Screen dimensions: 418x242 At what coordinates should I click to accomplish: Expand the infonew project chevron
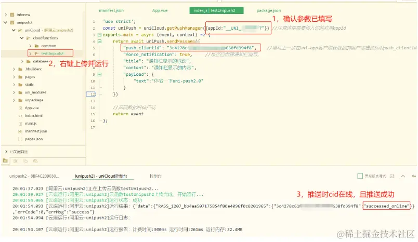[x=6, y=15]
